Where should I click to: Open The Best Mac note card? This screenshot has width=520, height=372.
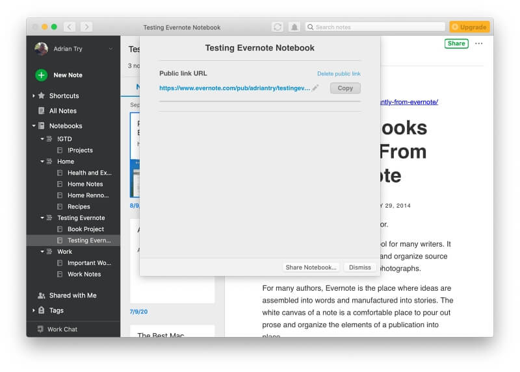coord(172,331)
